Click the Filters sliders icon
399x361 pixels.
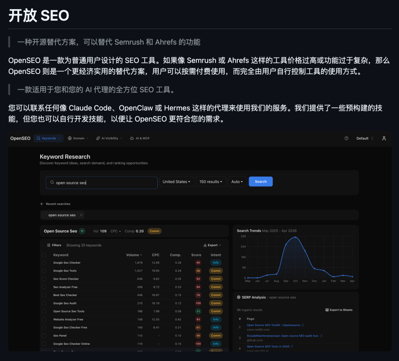(x=49, y=245)
